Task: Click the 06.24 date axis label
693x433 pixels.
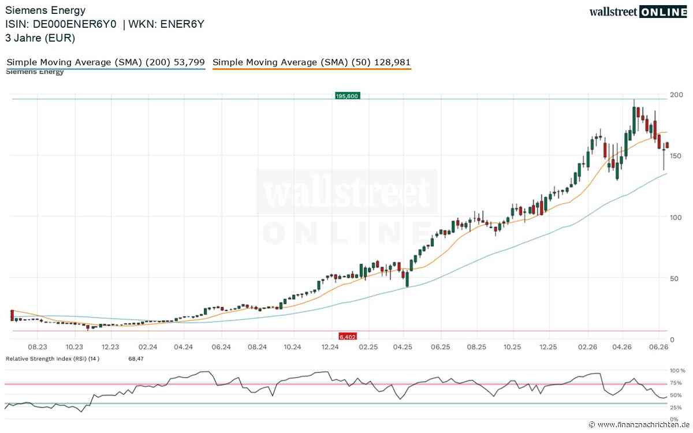Action: [x=221, y=347]
